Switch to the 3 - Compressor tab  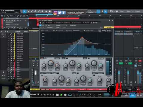(77, 23)
